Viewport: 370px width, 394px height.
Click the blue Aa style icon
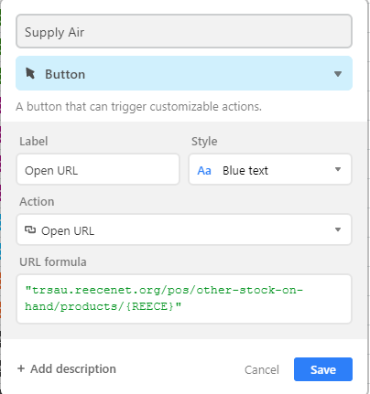coord(204,171)
